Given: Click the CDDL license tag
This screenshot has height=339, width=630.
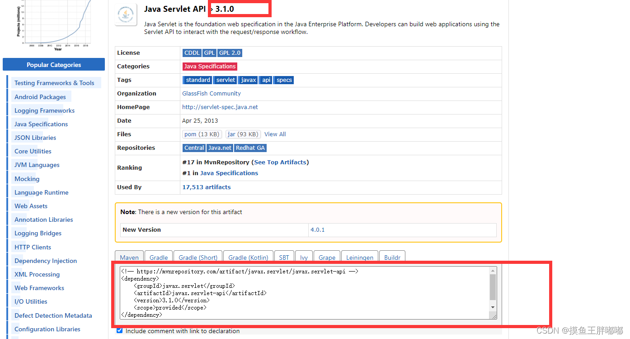Looking at the screenshot, I should (x=192, y=53).
